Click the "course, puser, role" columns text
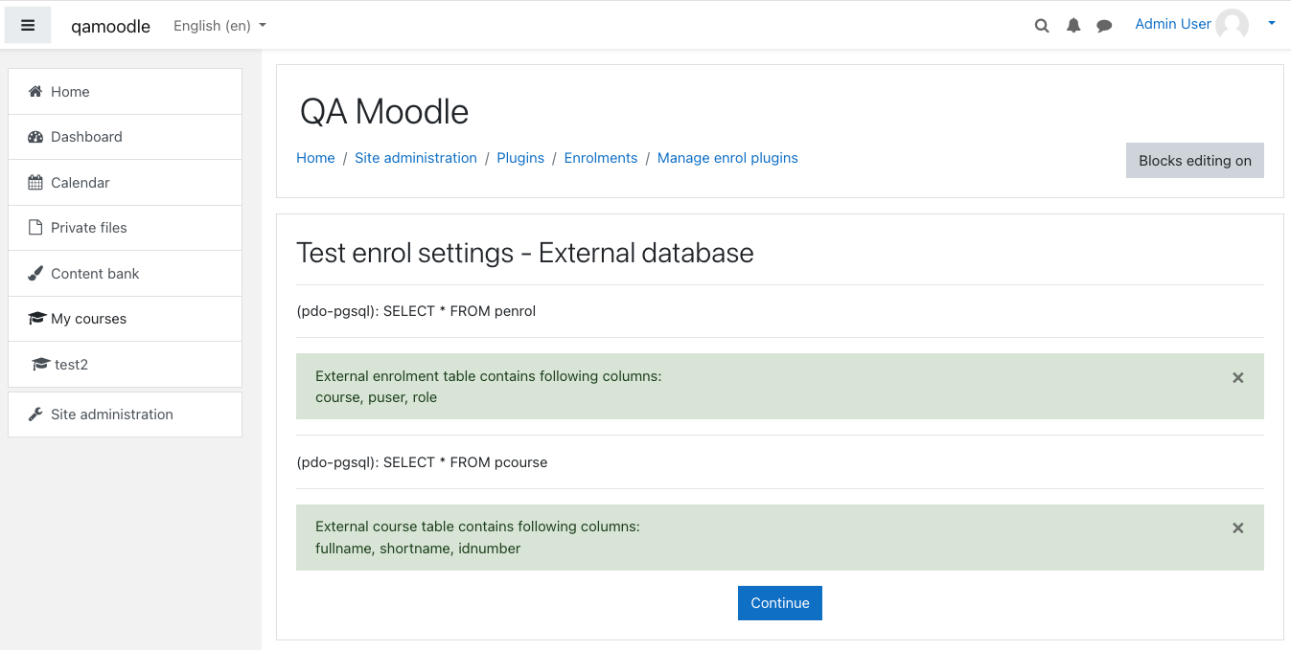Screen dimensions: 1291x650 click(376, 398)
